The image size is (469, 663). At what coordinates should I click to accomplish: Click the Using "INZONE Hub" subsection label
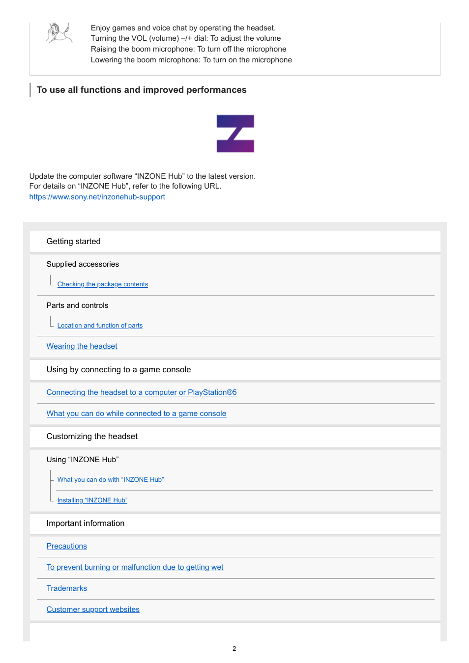pos(83,460)
